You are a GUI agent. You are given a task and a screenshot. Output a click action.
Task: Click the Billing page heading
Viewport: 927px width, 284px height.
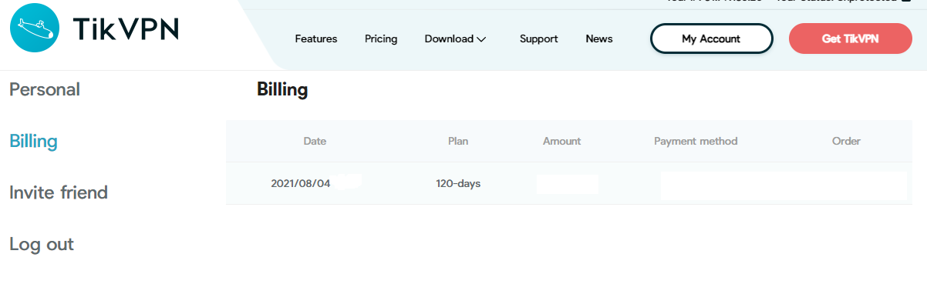click(282, 89)
